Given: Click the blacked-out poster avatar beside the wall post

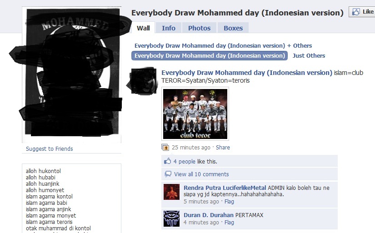Looking at the screenshot, I should (144, 81).
